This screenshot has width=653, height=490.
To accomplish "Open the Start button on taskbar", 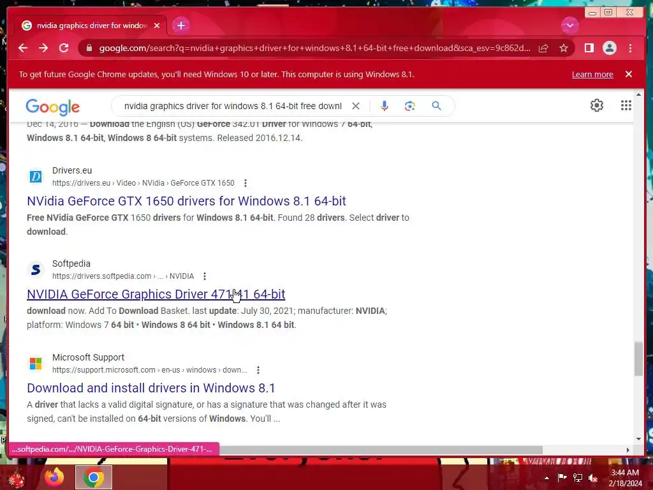I will (x=16, y=478).
